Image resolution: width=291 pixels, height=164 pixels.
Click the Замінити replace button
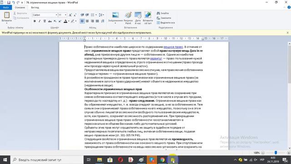(164, 18)
